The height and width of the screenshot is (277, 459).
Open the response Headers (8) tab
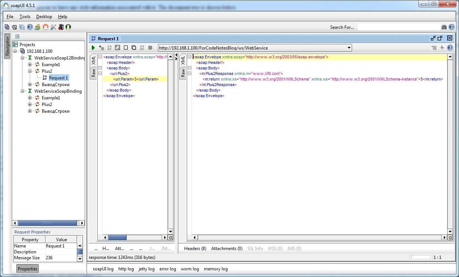pos(195,249)
